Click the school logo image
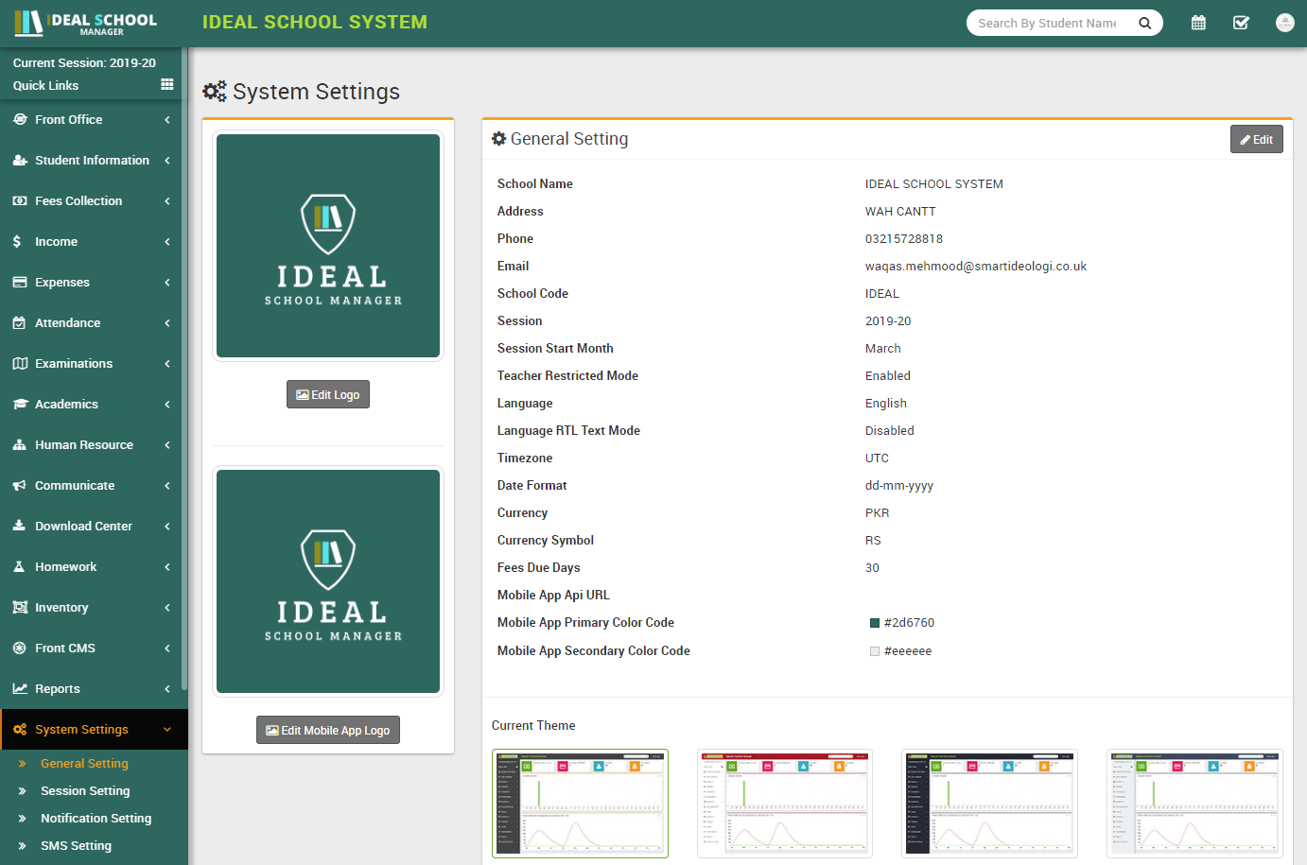This screenshot has width=1307, height=865. click(328, 246)
